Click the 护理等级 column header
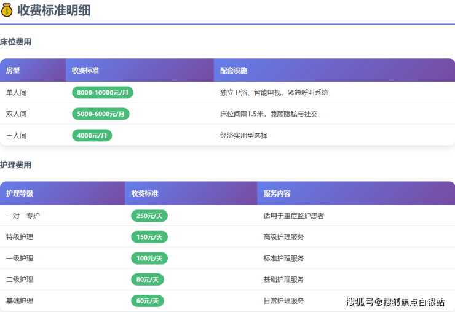 pos(20,193)
